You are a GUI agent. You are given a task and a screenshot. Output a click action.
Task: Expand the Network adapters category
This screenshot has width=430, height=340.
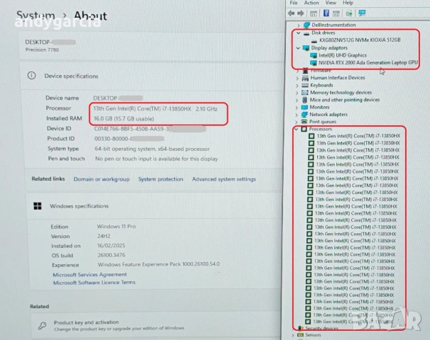click(x=297, y=114)
